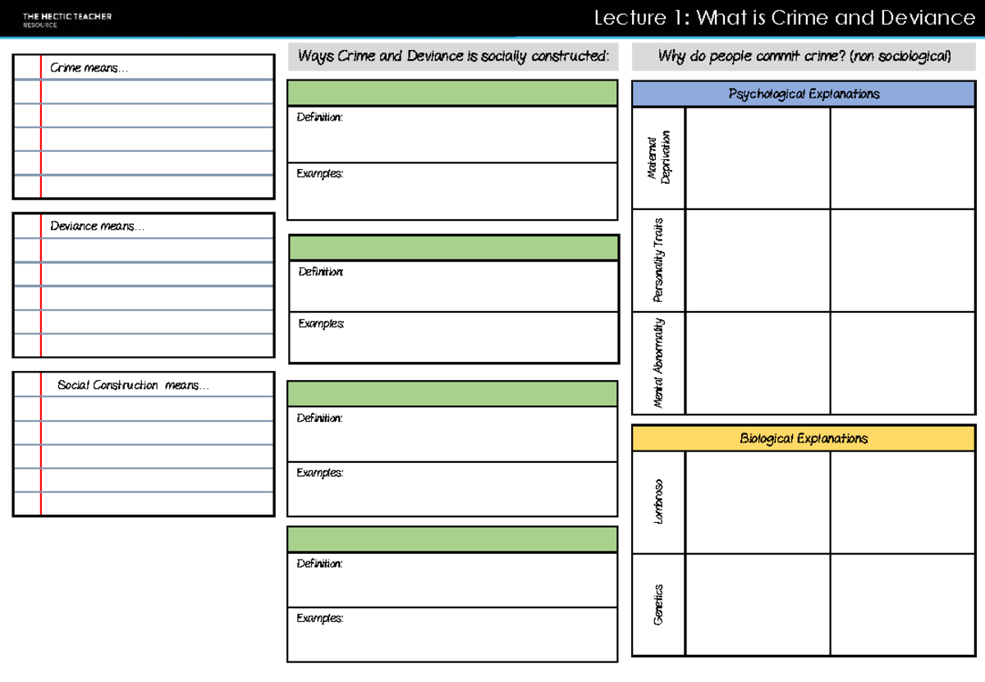Click the 'Genetics' row label
This screenshot has width=985, height=682.
point(659,605)
